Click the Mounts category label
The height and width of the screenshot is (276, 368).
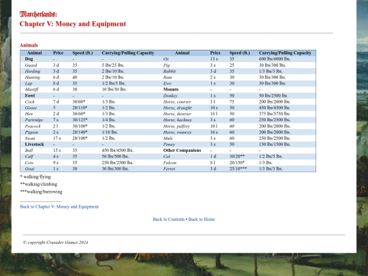click(x=171, y=89)
